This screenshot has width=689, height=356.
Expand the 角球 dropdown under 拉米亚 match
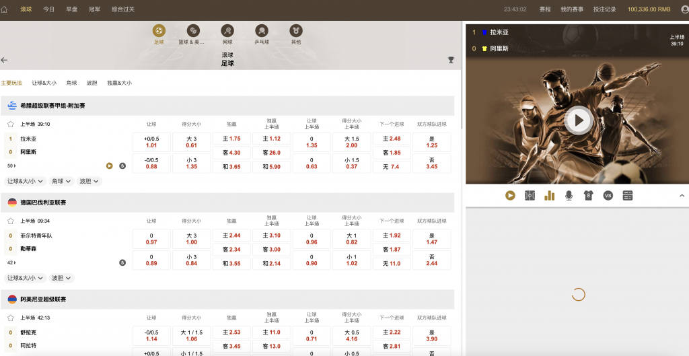tap(61, 181)
